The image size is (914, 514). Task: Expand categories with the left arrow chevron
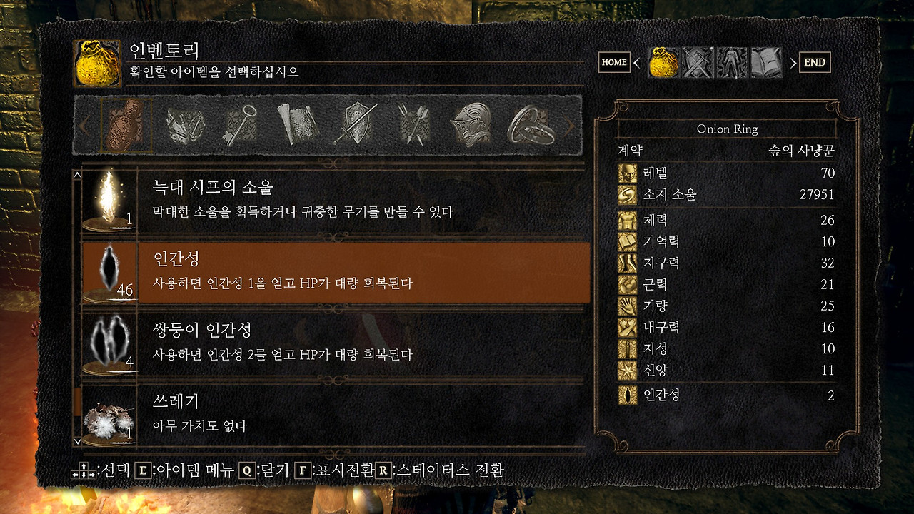pyautogui.click(x=83, y=126)
